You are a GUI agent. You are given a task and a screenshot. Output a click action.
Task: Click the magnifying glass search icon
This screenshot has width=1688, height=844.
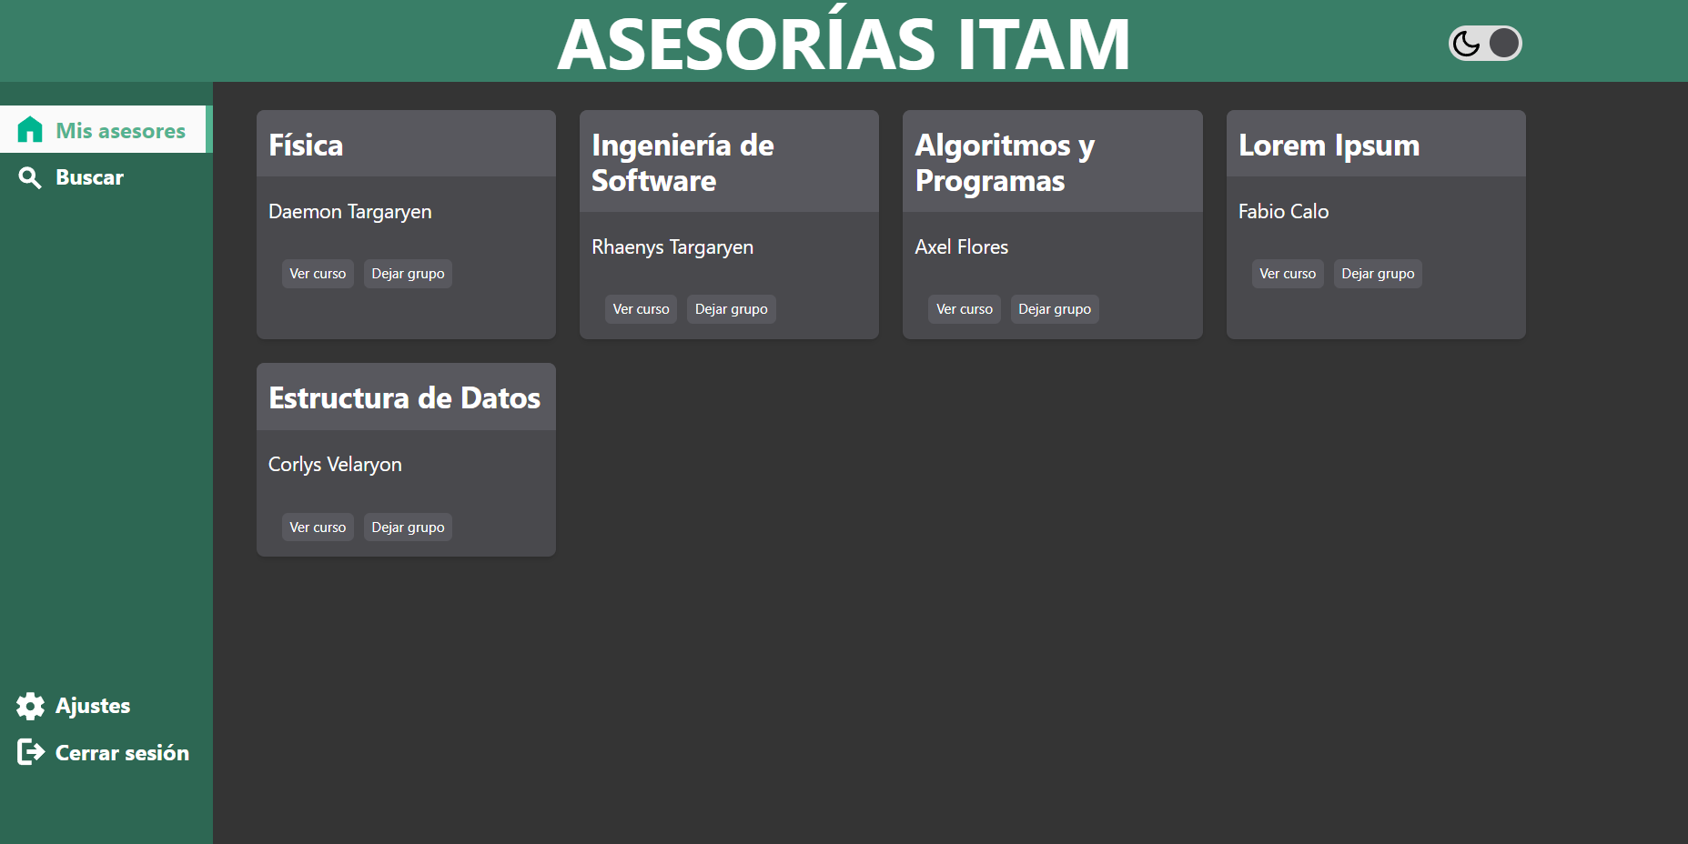click(30, 177)
